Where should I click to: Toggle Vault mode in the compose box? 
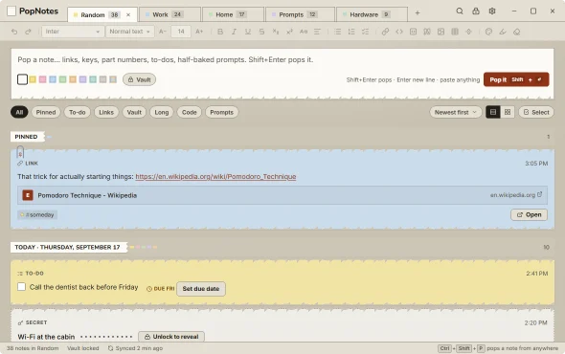coord(139,79)
